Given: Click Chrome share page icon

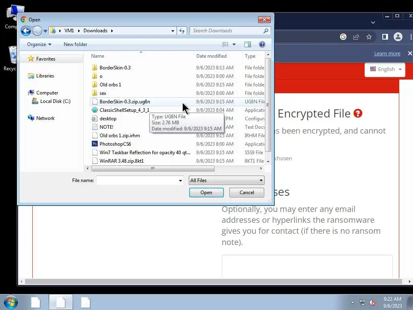Looking at the screenshot, I should pyautogui.click(x=356, y=37).
